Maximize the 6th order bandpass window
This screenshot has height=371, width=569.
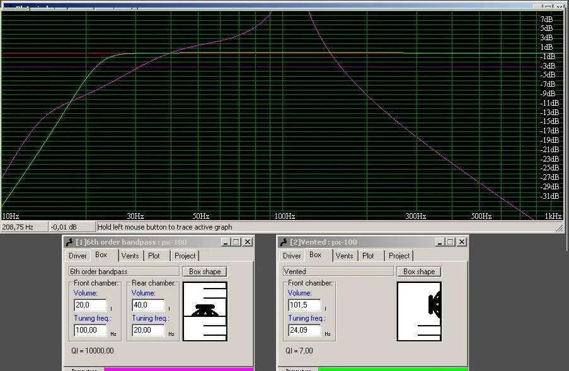[236, 242]
